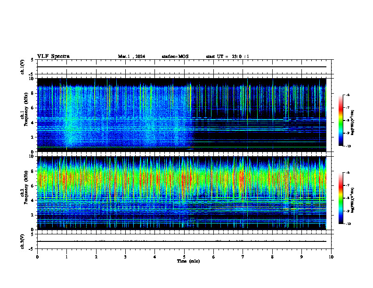Click the time axis tick label "8"

(x=272, y=257)
